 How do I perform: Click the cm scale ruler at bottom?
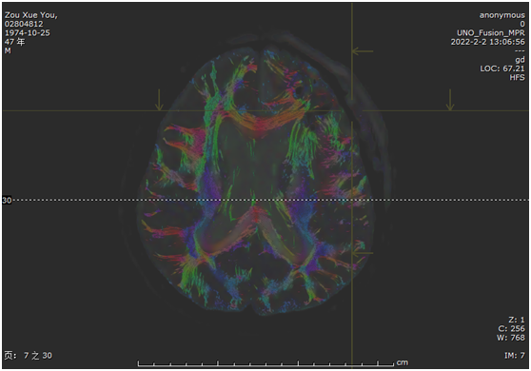pos(265,363)
